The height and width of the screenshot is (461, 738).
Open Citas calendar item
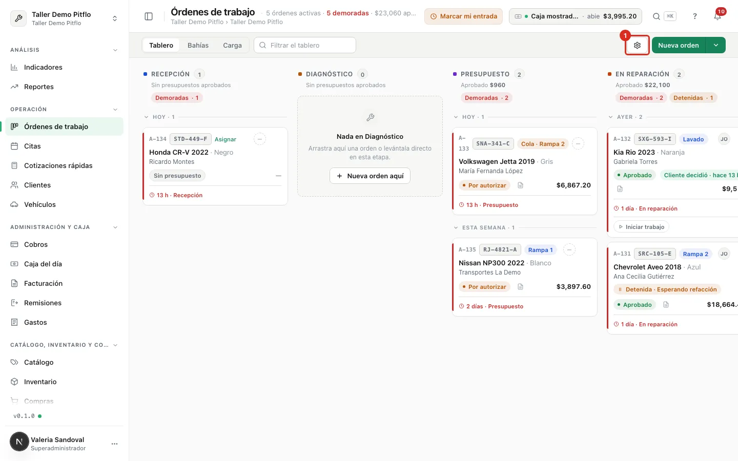click(x=64, y=146)
